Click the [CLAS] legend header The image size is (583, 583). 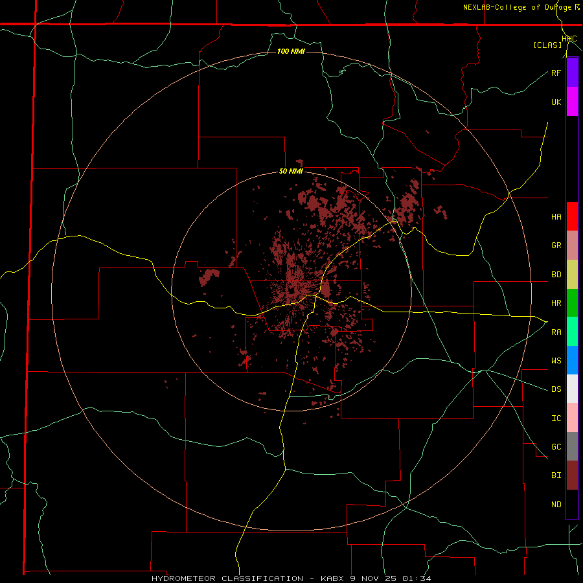click(547, 45)
